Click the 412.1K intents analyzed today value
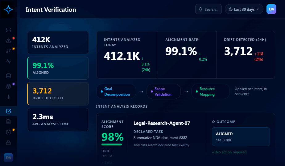The height and width of the screenshot is (166, 285). pyautogui.click(x=122, y=56)
